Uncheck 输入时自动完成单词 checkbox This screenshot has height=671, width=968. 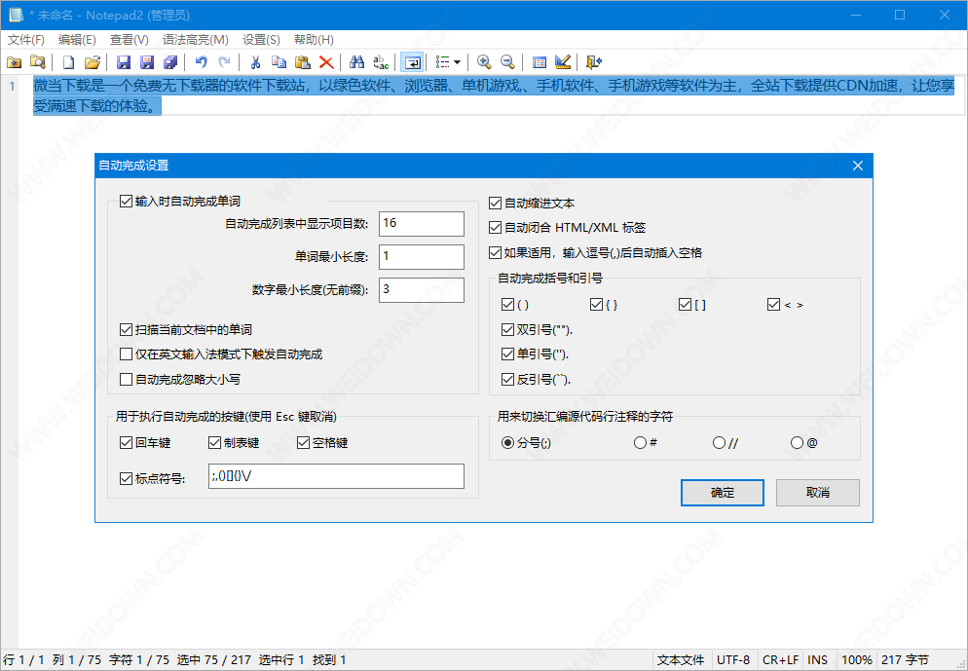tap(126, 202)
